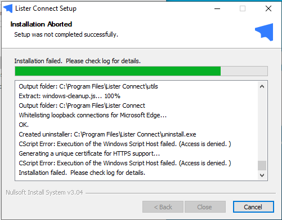Click the green installation progress bar
Screen dimensions: 282x220
118,71
